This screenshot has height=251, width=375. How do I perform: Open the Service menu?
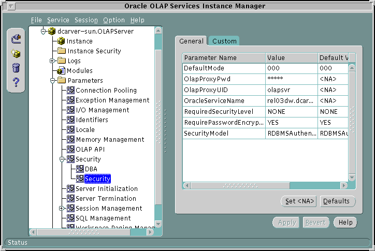[x=58, y=20]
